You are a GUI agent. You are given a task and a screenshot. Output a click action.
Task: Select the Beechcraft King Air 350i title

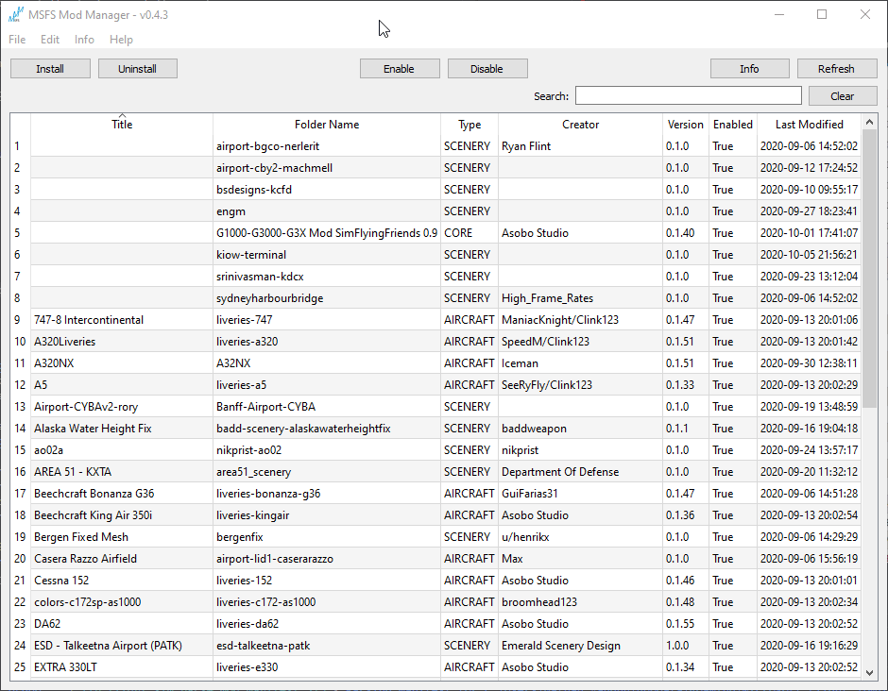(x=122, y=515)
